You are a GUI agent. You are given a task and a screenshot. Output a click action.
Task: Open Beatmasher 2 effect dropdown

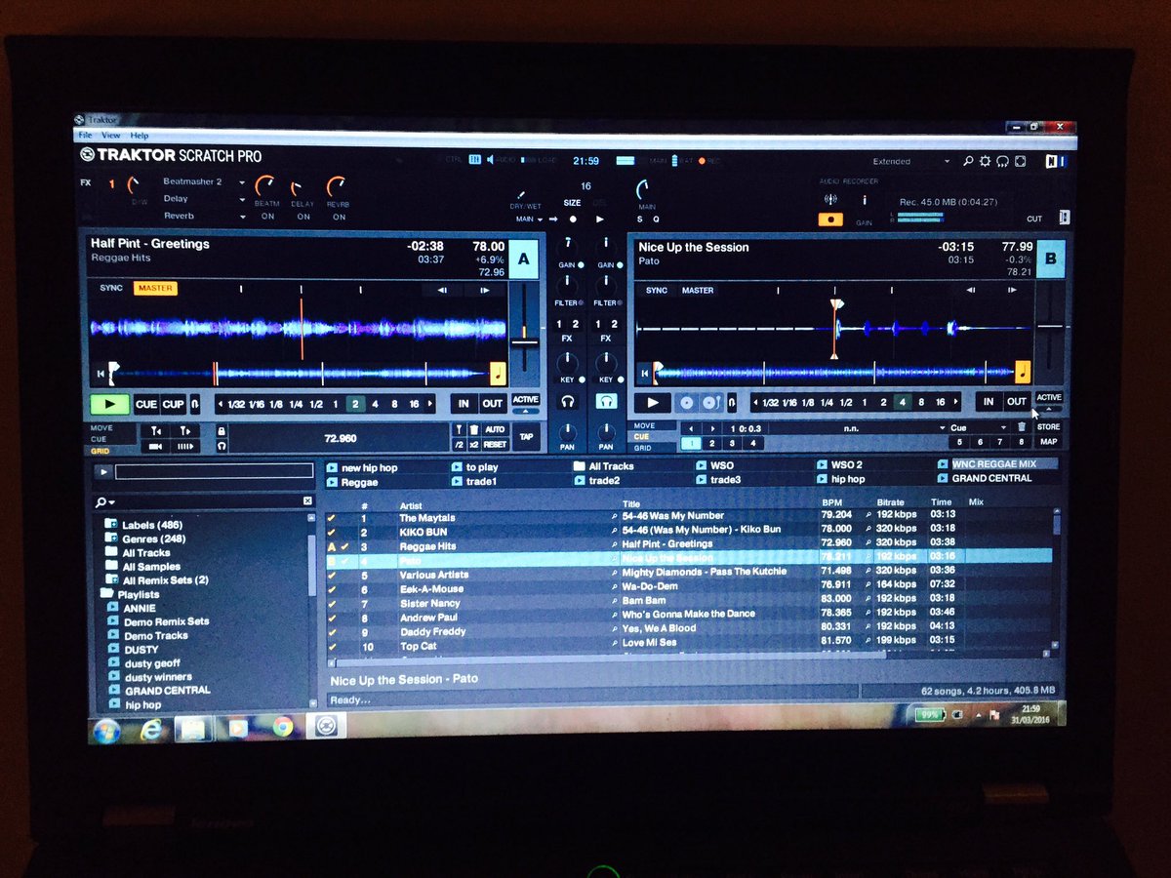[x=242, y=182]
